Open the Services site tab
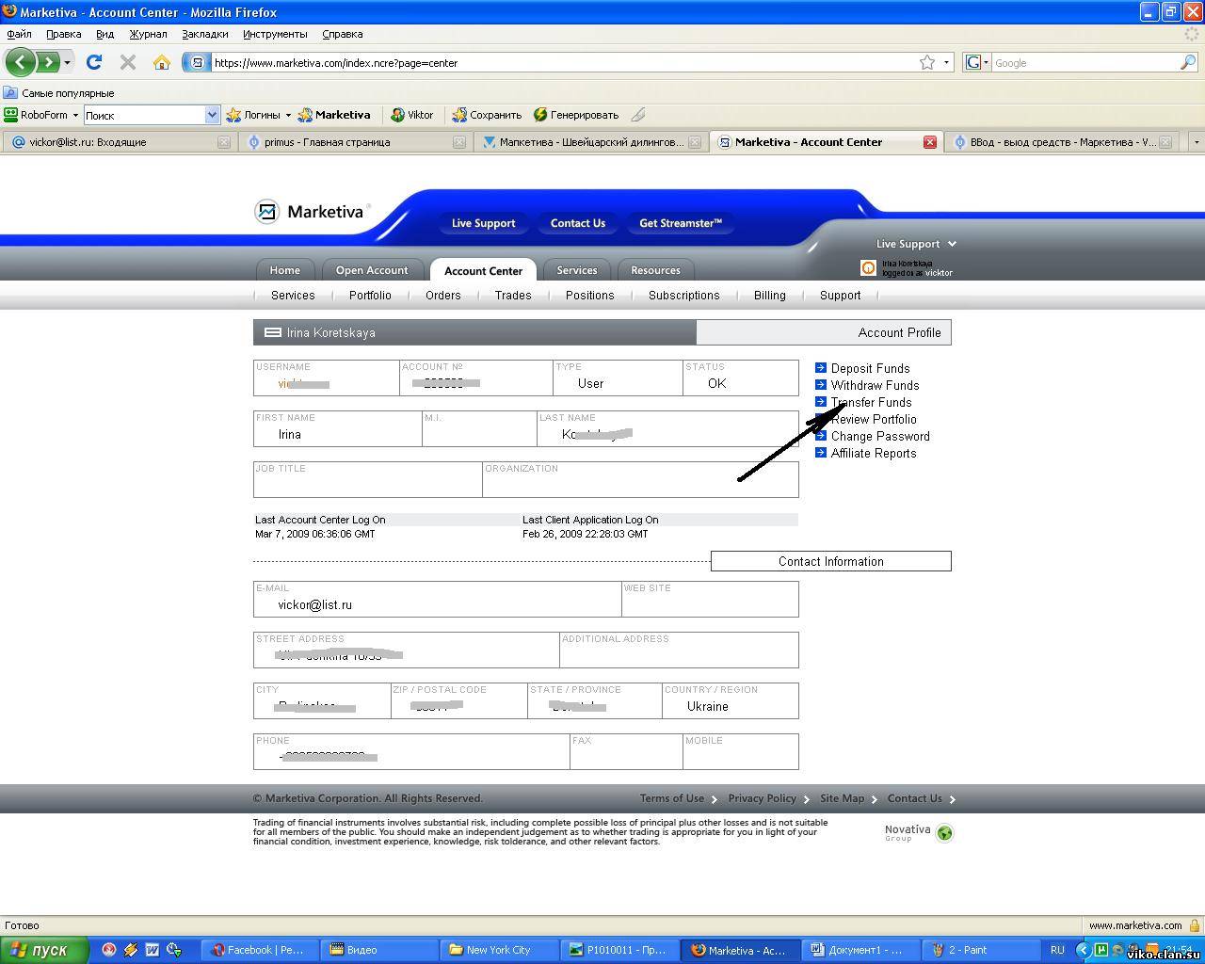This screenshot has width=1205, height=964. 576,270
